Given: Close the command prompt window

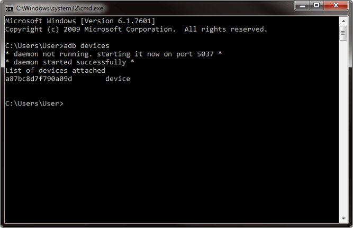Looking at the screenshot, I should (x=336, y=5).
